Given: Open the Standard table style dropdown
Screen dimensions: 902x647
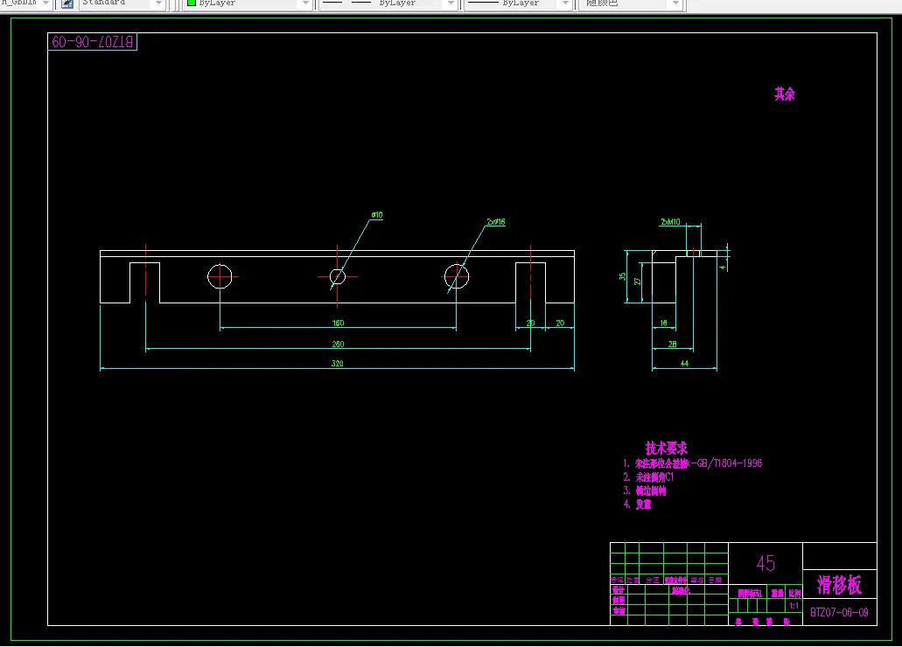Looking at the screenshot, I should pyautogui.click(x=158, y=3).
